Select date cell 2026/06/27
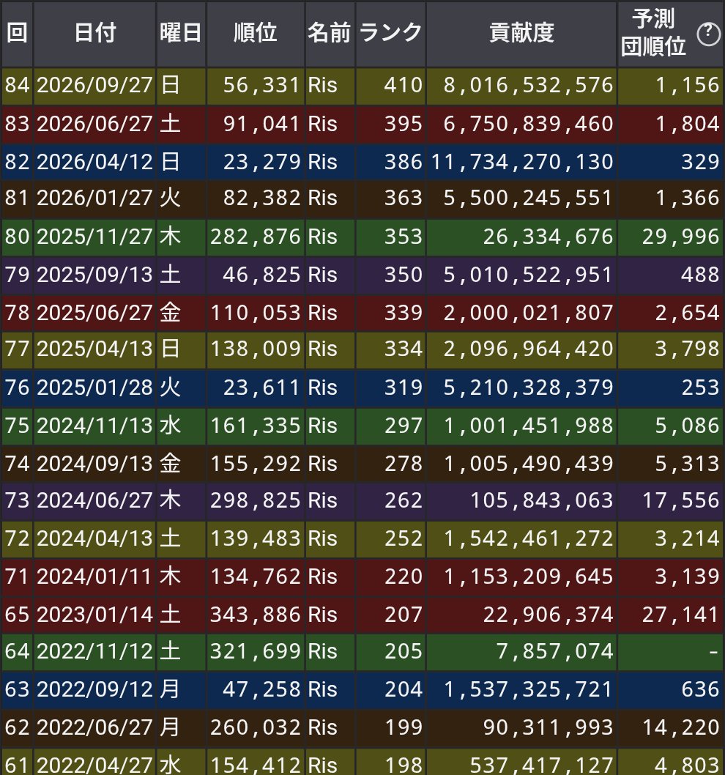The width and height of the screenshot is (725, 775). [x=94, y=124]
